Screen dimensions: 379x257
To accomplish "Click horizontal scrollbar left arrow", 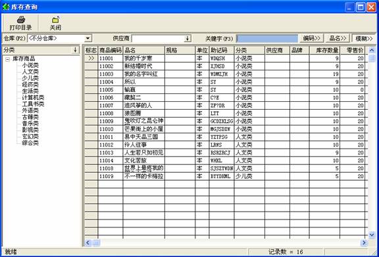I will [x=88, y=243].
